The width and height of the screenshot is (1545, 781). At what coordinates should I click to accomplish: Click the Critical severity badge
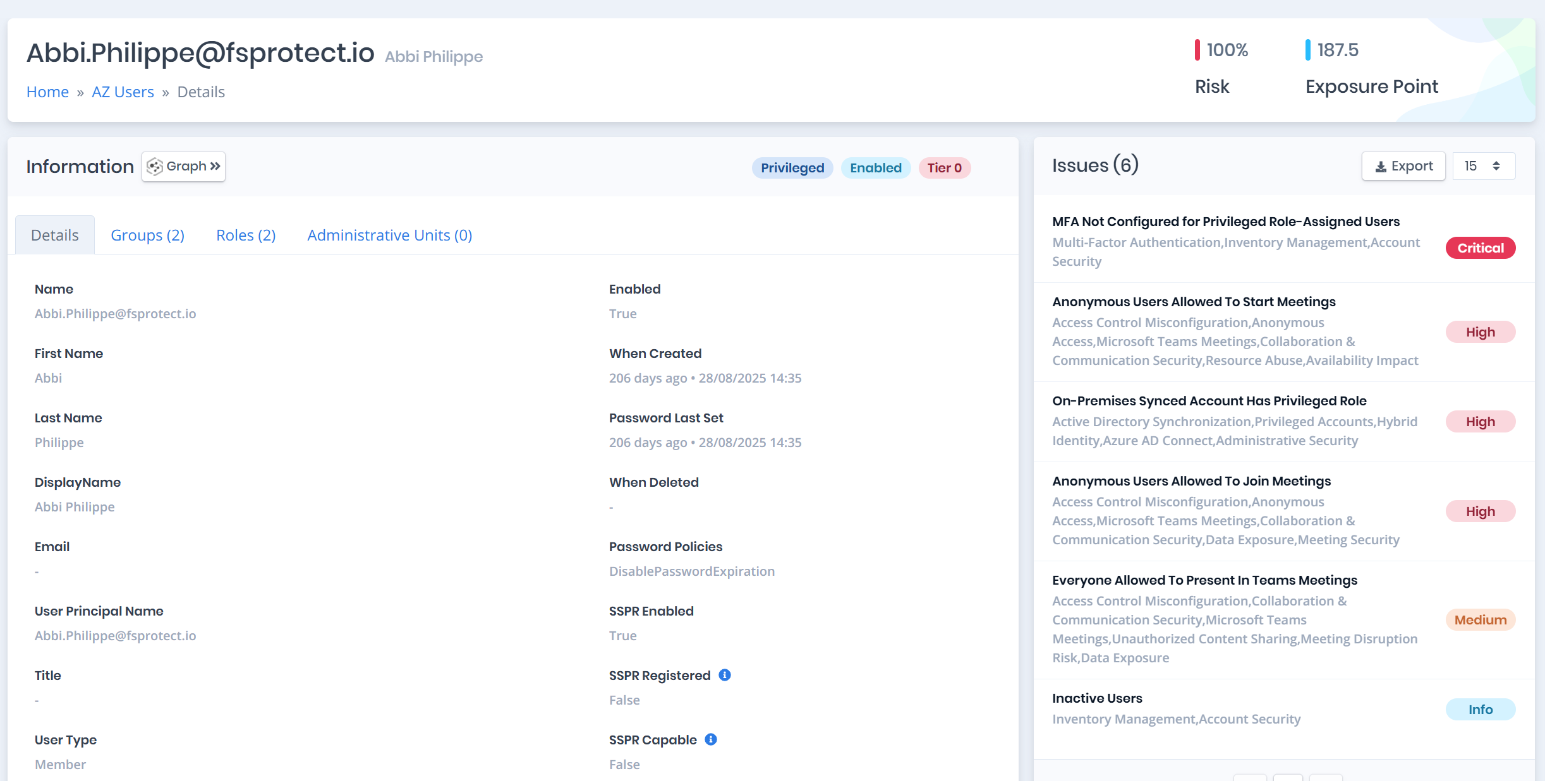(x=1480, y=247)
